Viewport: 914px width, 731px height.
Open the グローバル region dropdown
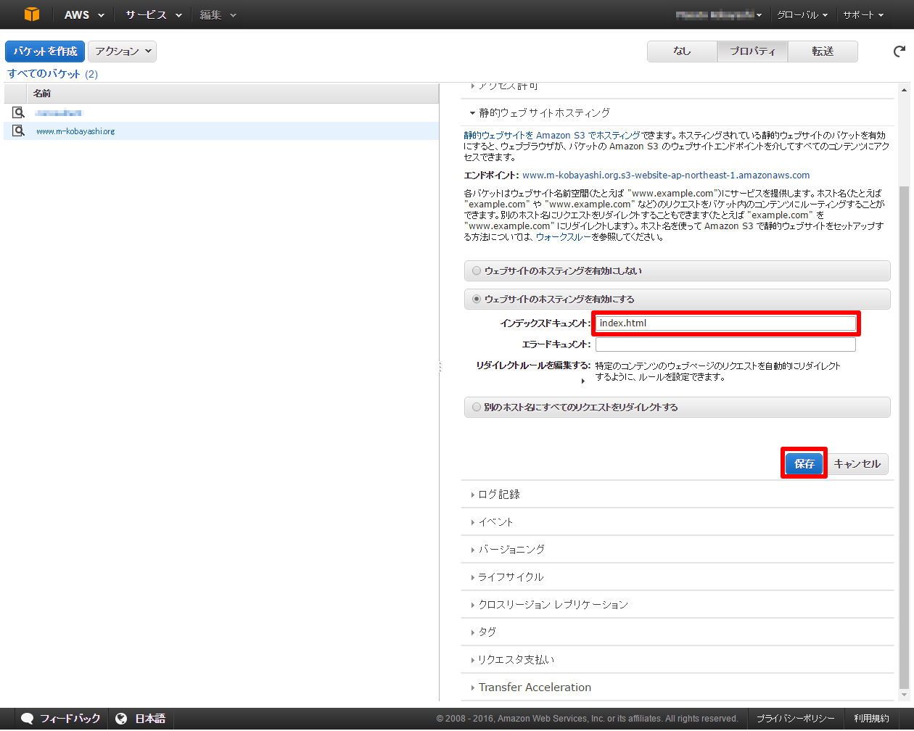(x=802, y=15)
